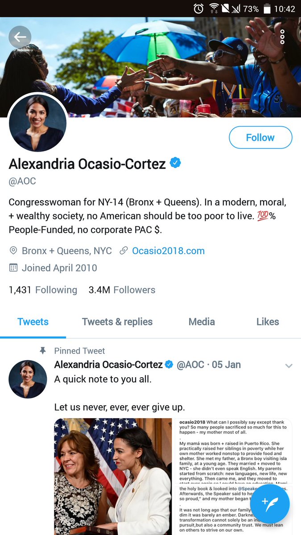Open the three-dot overflow menu
301x535 pixels.
[x=282, y=37]
